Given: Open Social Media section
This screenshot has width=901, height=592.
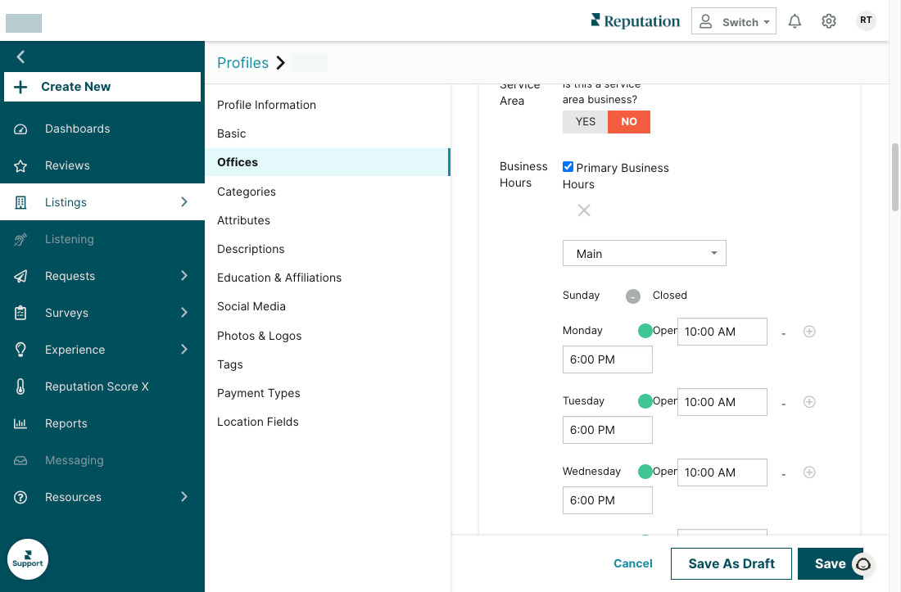Looking at the screenshot, I should (251, 306).
